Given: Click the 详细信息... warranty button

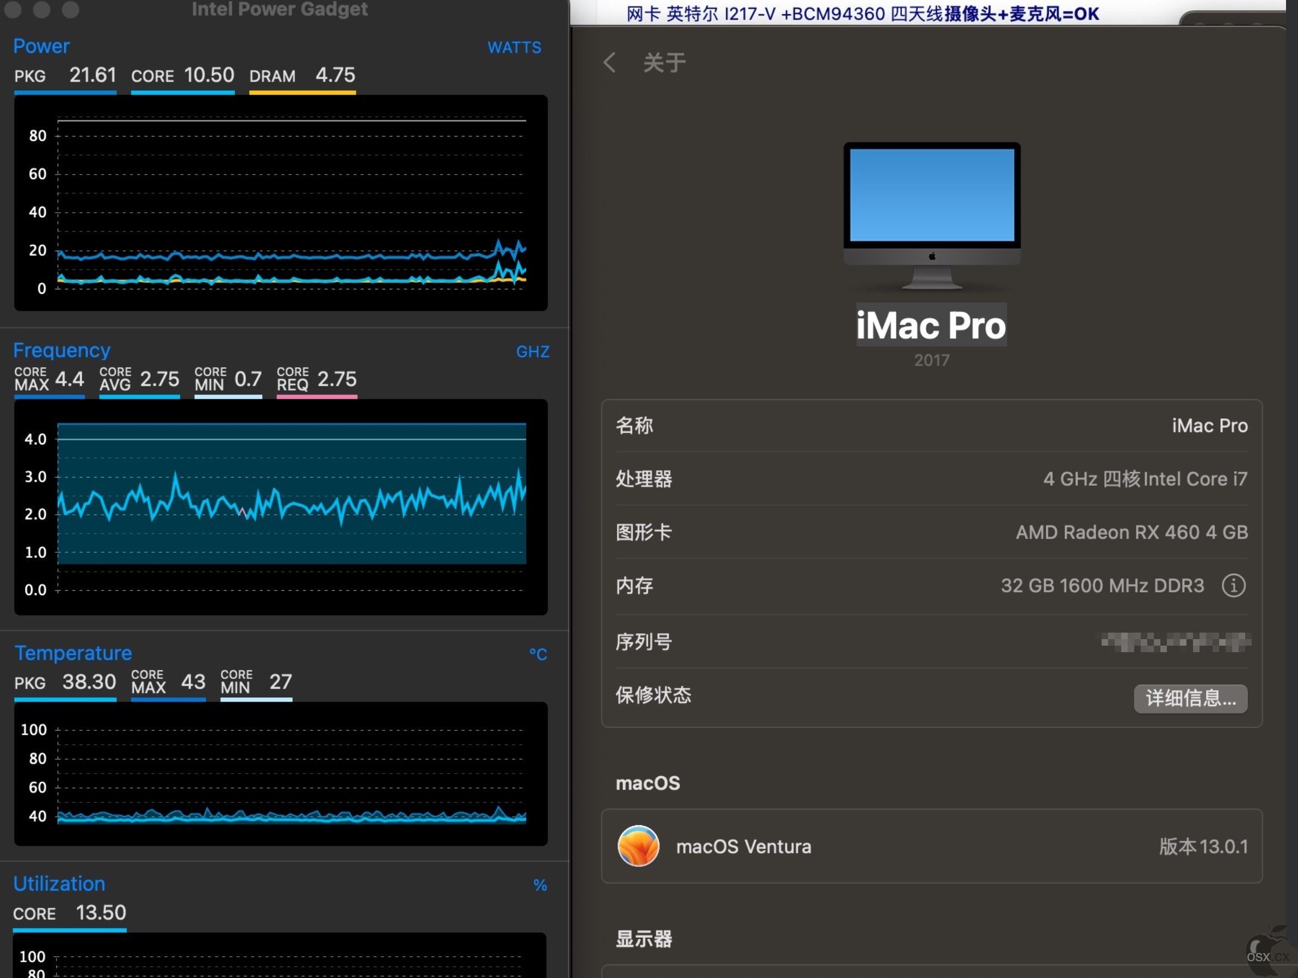Looking at the screenshot, I should 1190,698.
